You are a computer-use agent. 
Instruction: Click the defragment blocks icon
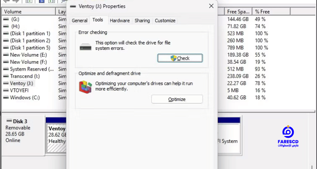coord(85,87)
